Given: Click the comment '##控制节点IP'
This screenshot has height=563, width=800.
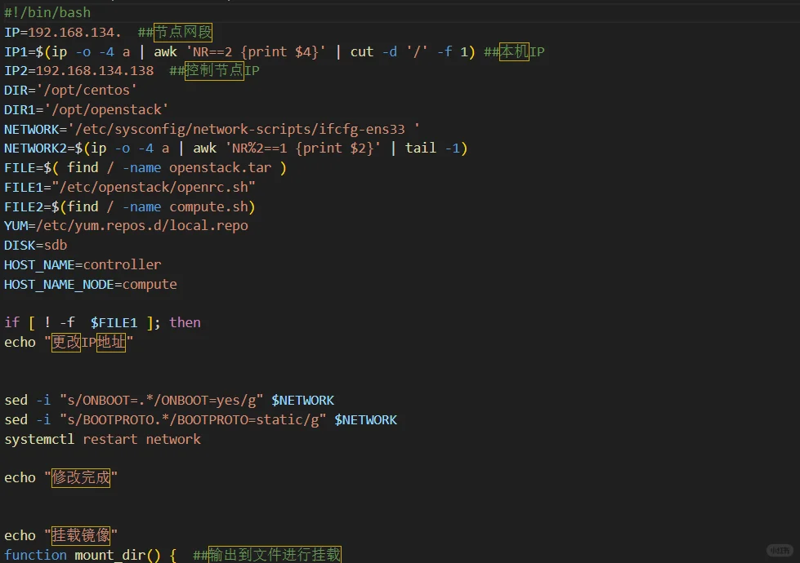Looking at the screenshot, I should [x=214, y=70].
